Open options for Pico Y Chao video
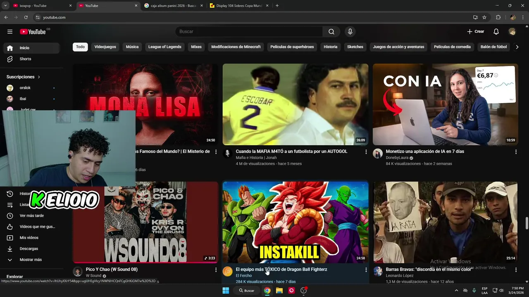 pos(216,270)
